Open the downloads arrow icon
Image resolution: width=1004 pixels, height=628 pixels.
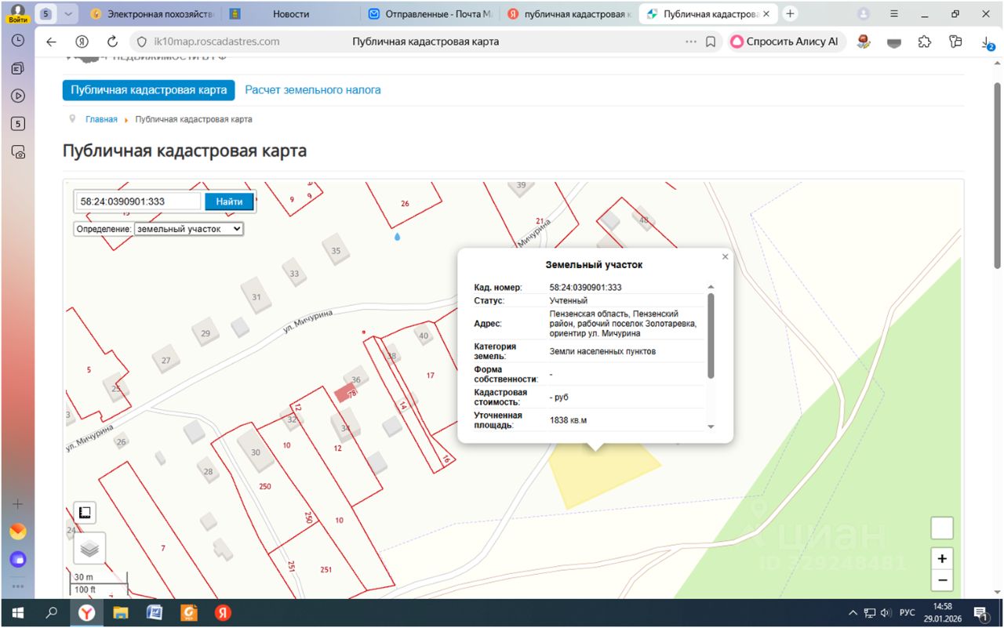[x=988, y=42]
